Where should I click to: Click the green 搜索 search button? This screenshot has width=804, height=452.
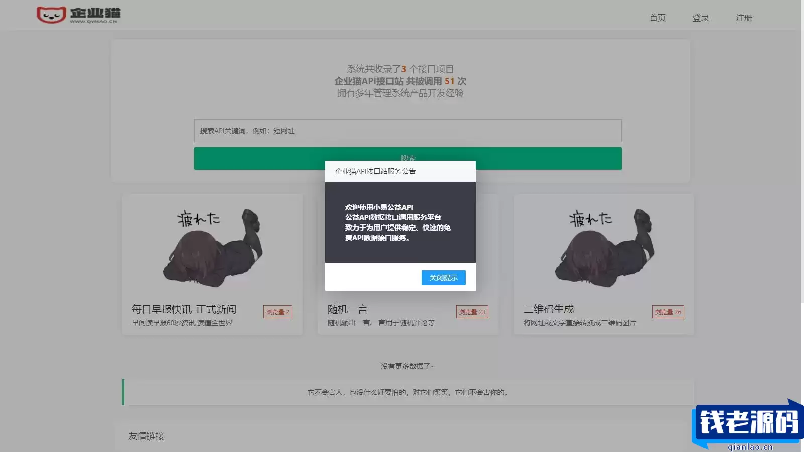(408, 158)
